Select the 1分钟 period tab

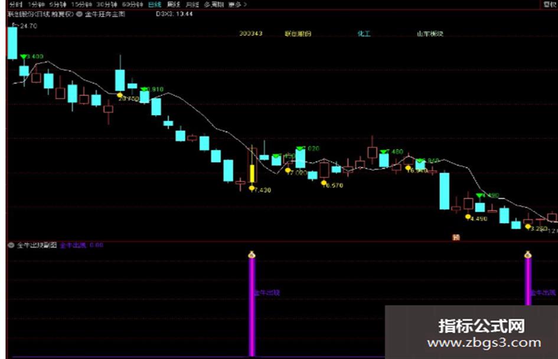36,5
